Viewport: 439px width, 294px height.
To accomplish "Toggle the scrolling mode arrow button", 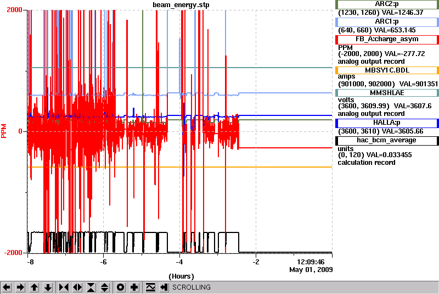I will click(164, 287).
